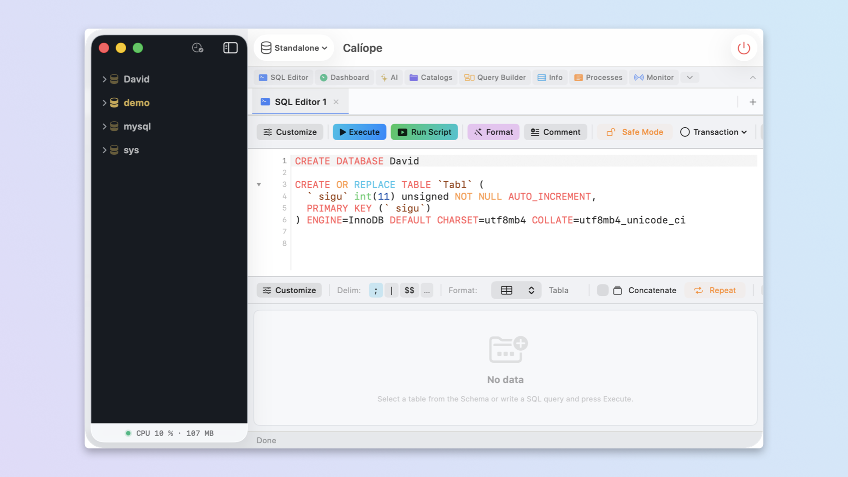
Task: Select the semicolon delimiter
Action: tap(376, 290)
